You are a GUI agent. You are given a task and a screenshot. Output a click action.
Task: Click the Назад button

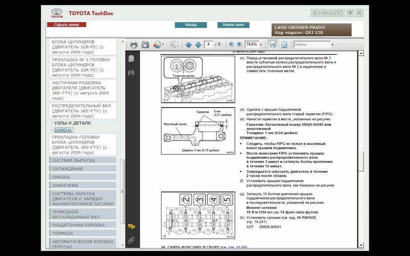191,25
